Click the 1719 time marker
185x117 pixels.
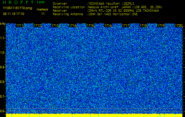[x=161, y=25]
